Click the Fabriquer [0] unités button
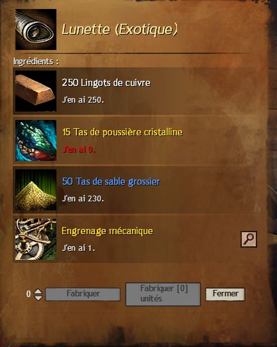277x347 pixels. [164, 294]
